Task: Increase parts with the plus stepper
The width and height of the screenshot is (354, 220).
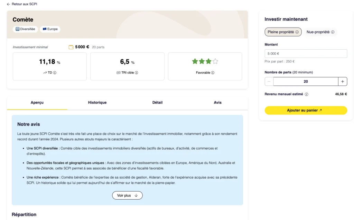Action: point(342,81)
